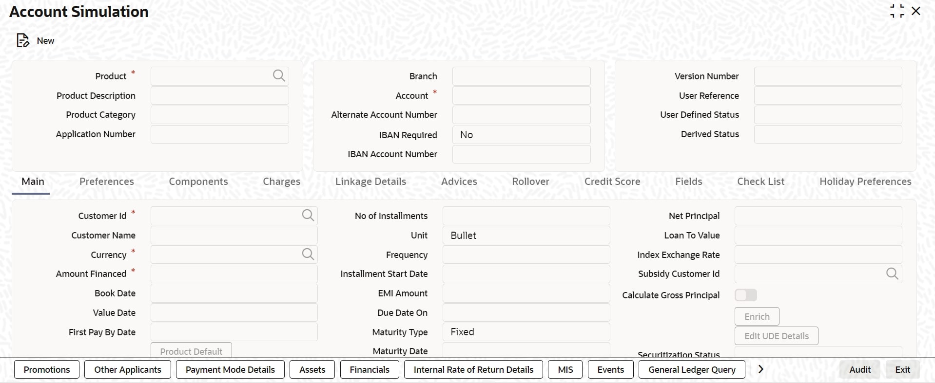The image size is (935, 383).
Task: Open the Unit dropdown showing Bullet
Action: 526,235
